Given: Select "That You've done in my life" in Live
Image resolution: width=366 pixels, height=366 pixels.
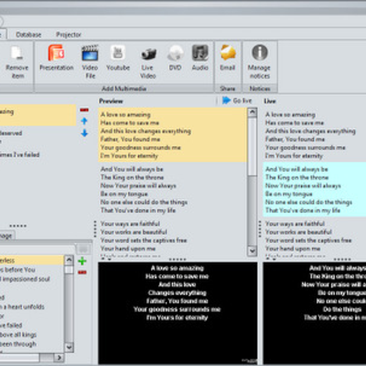Looking at the screenshot, I should [x=303, y=210].
